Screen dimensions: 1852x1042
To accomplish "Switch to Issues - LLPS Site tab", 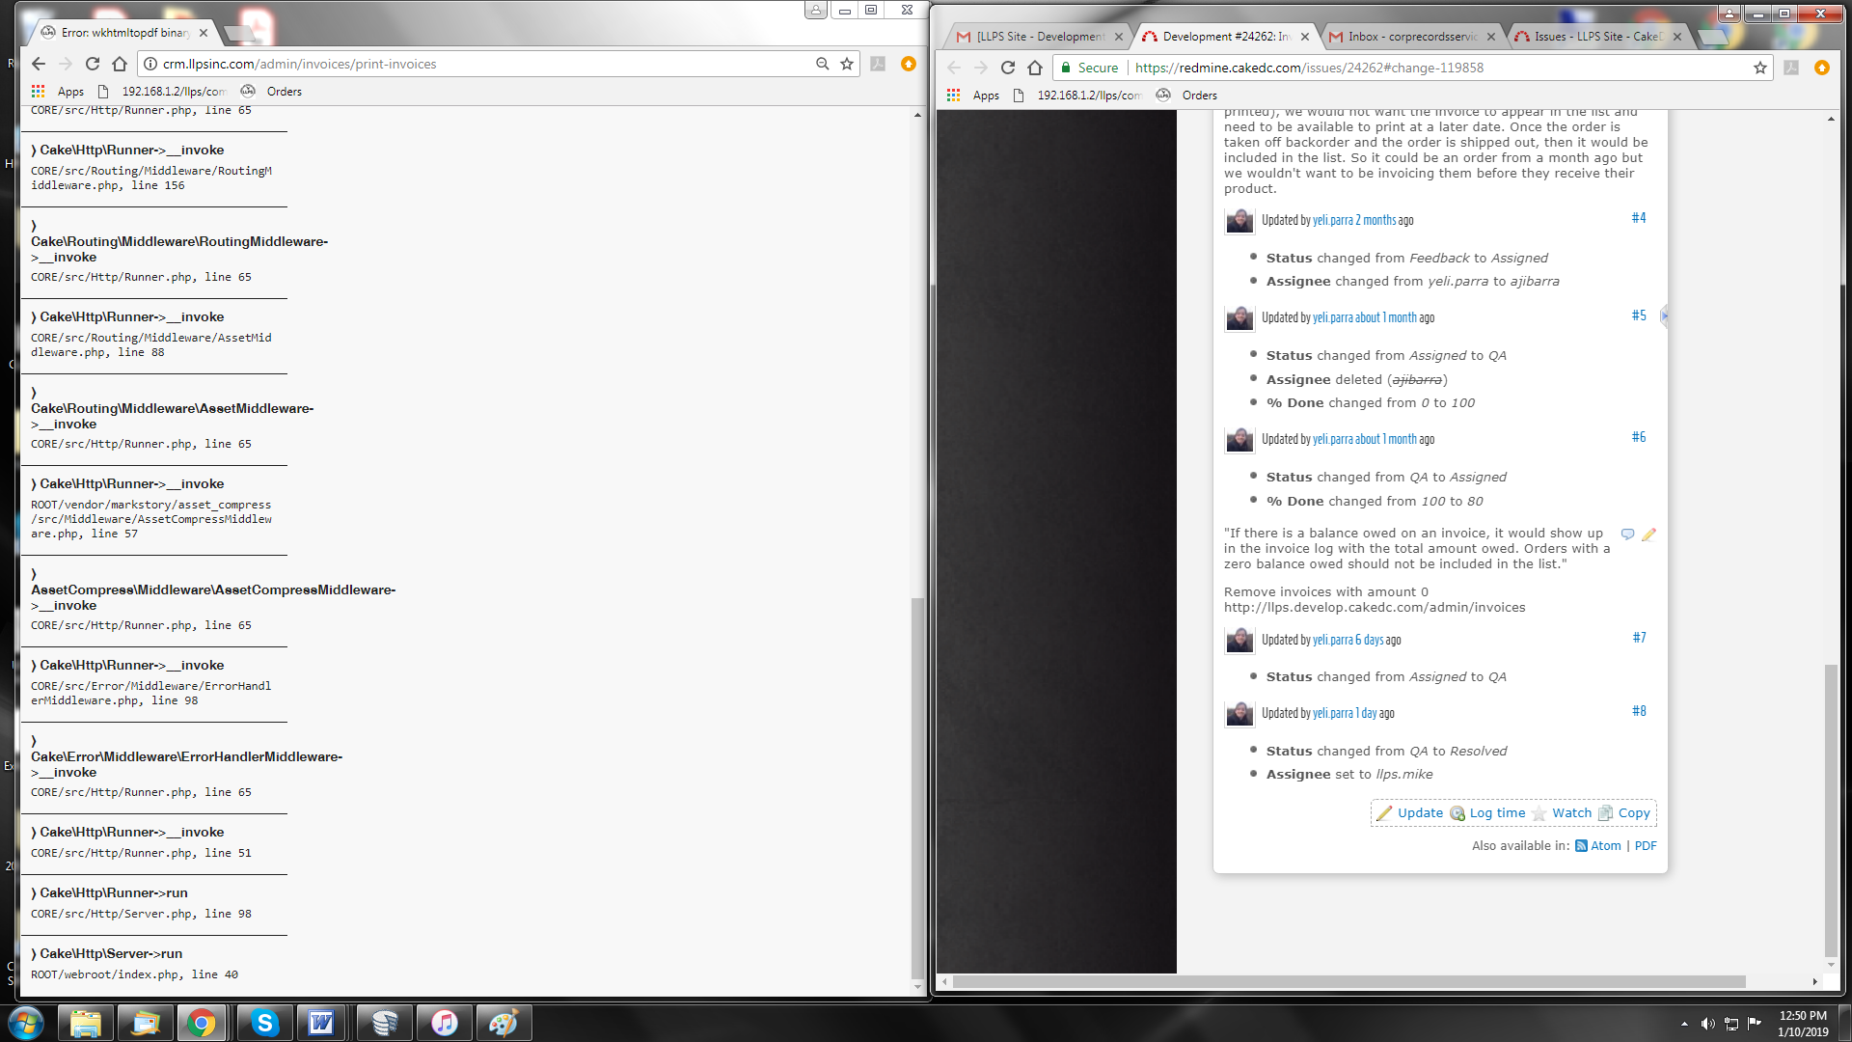I will click(x=1597, y=37).
